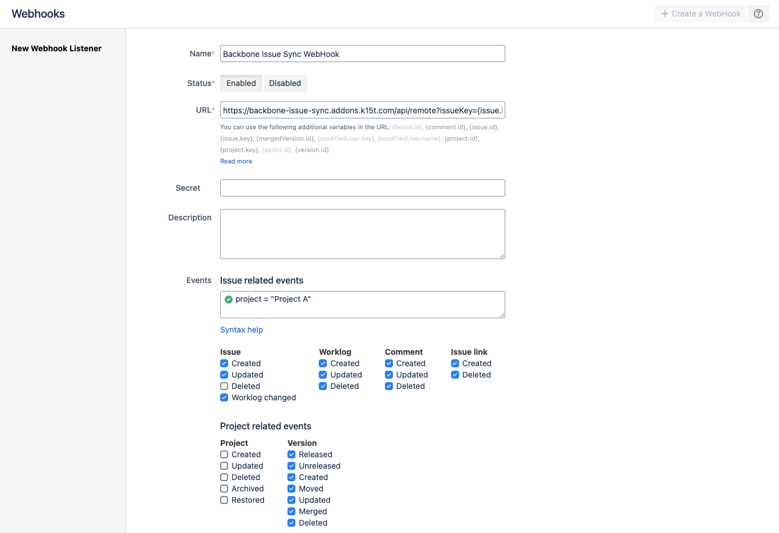Click the Syntax help link
Screen dimensions: 779x533
241,330
